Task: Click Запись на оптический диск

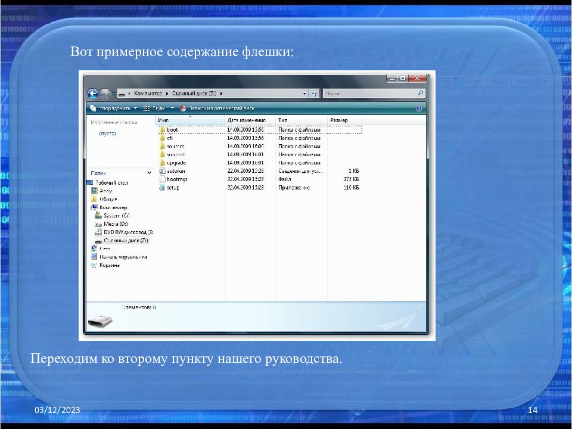Action: point(217,108)
